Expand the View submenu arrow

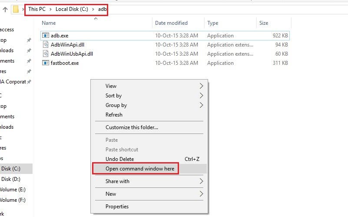click(201, 86)
